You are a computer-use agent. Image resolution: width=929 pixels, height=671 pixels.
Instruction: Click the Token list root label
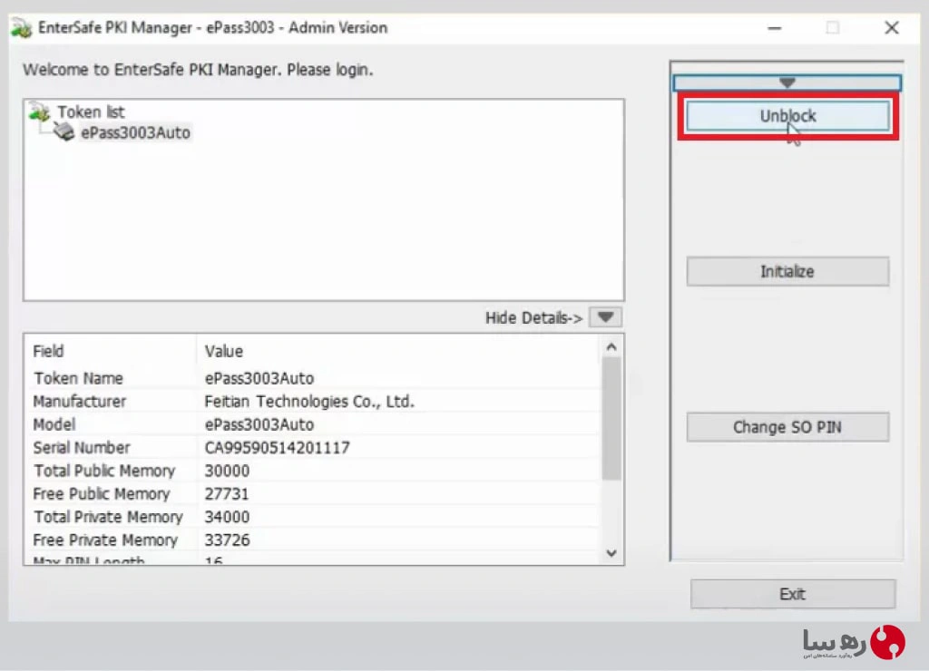[x=91, y=112]
